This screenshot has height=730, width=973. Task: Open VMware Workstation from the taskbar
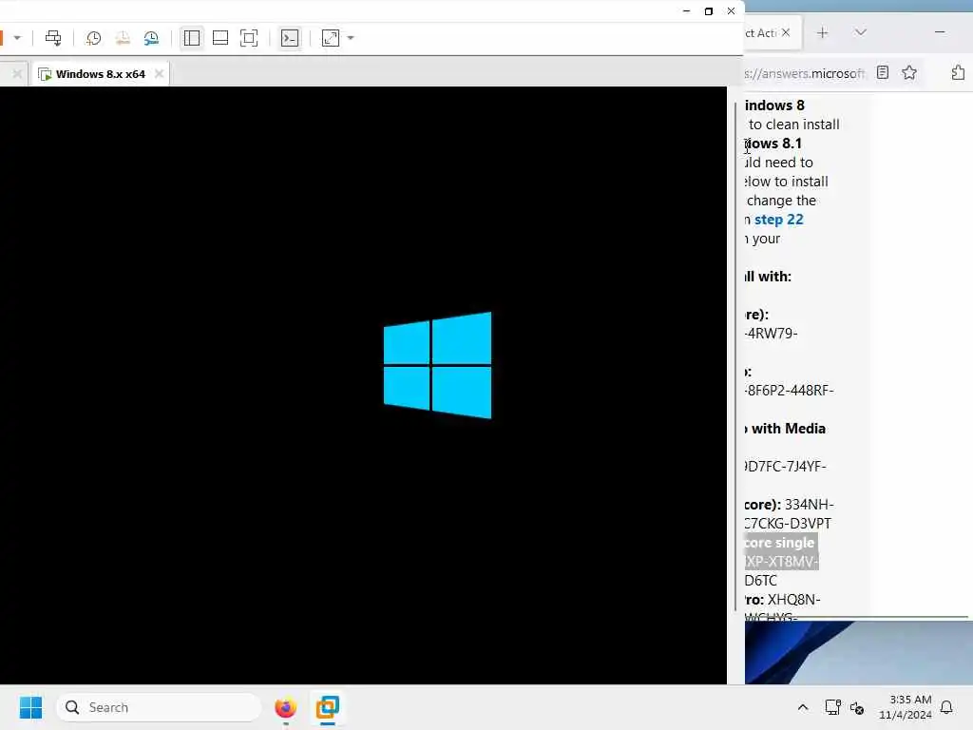coord(328,707)
